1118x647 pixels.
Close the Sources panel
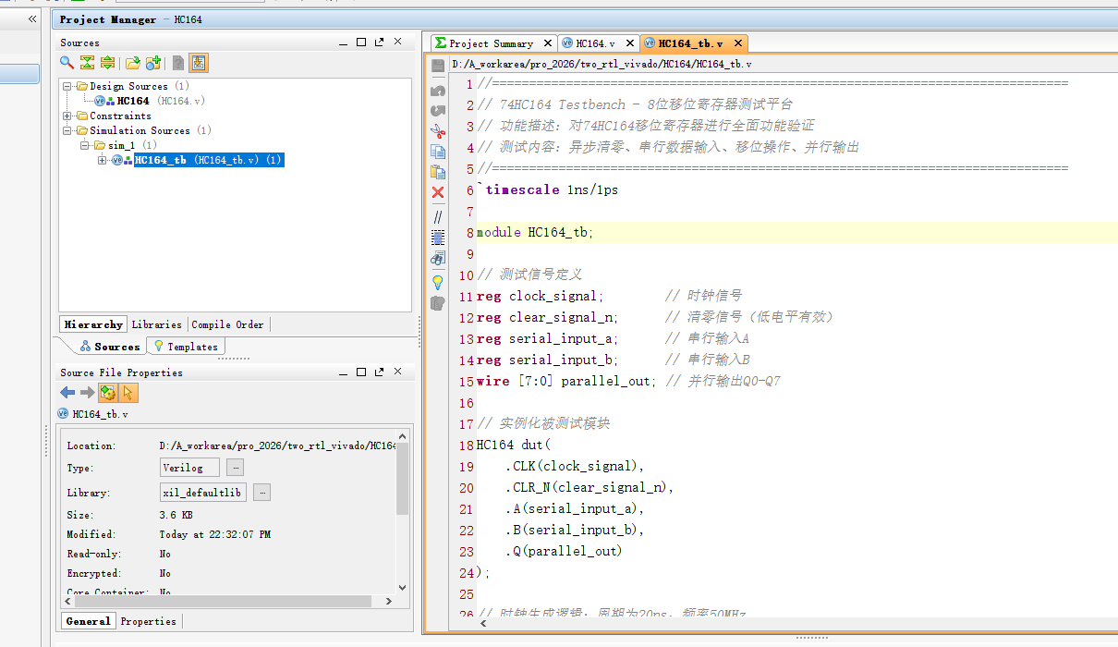pos(398,43)
